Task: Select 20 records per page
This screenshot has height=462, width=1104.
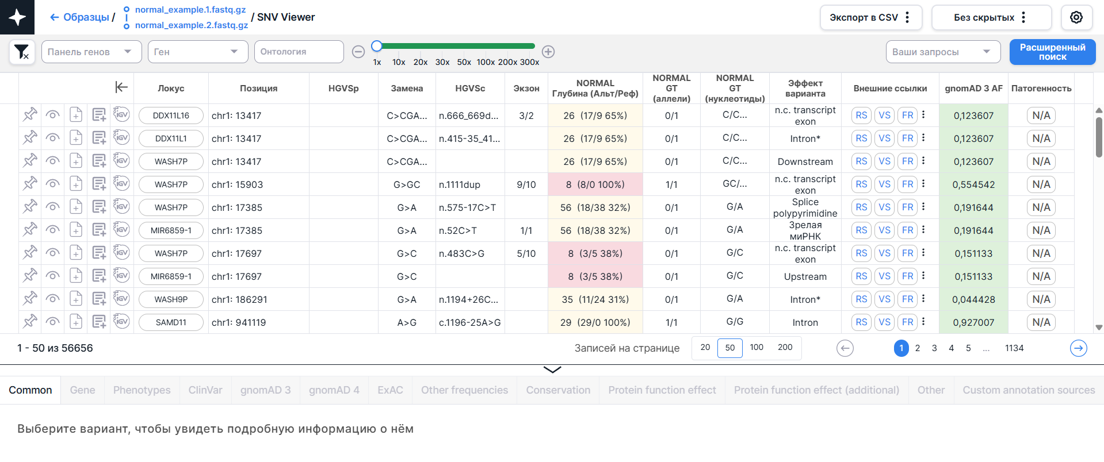Action: 705,348
